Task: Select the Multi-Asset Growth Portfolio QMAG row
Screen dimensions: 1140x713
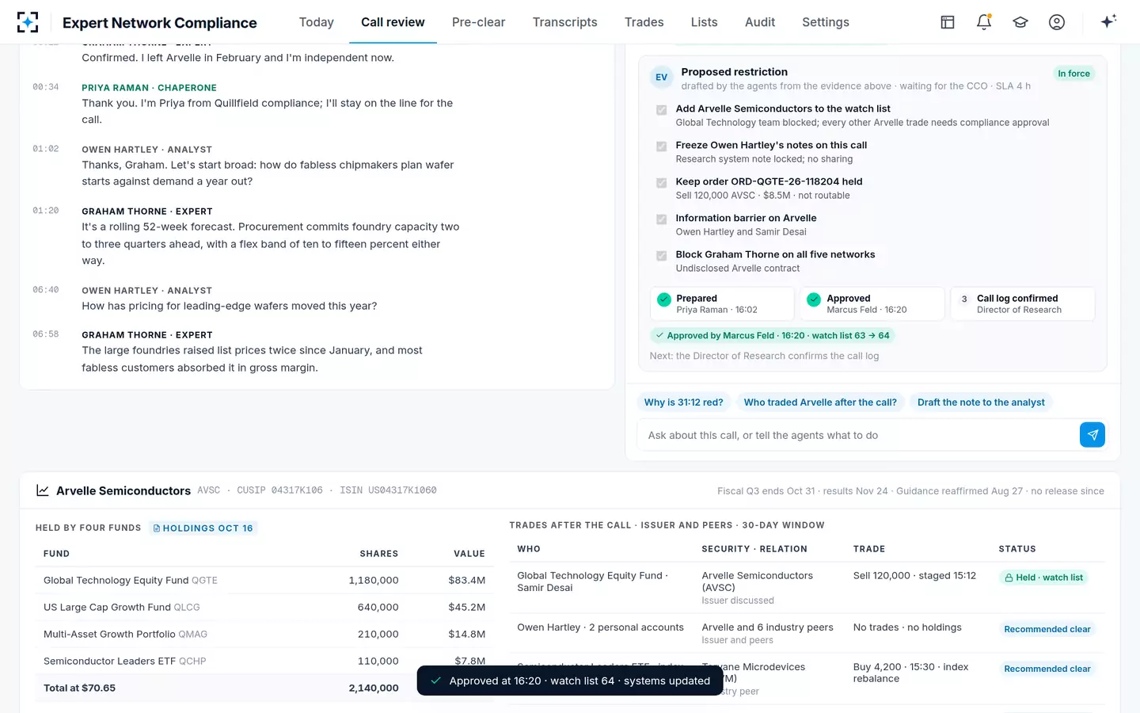Action: pos(264,635)
